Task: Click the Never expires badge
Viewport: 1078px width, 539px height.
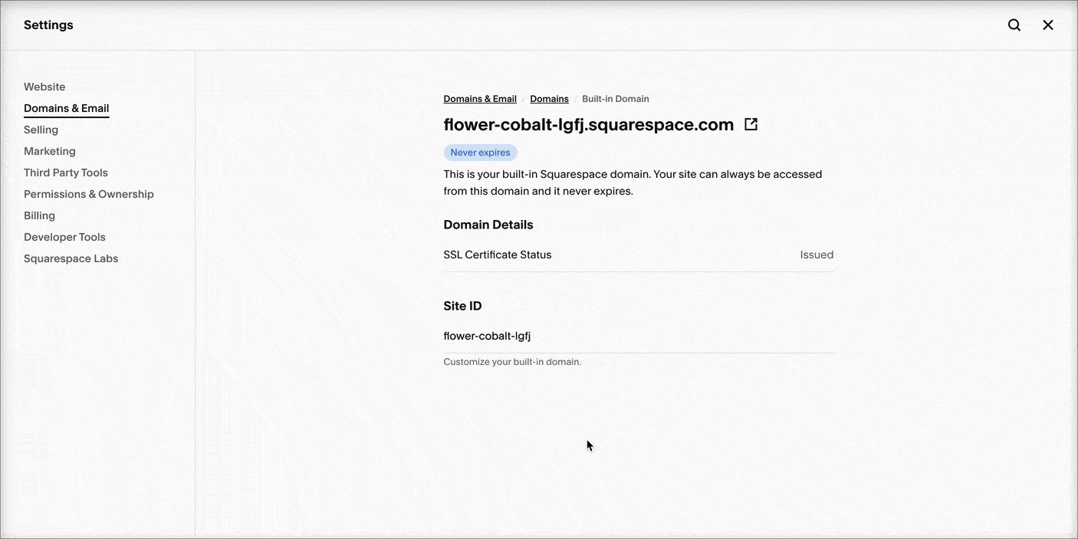Action: (x=480, y=153)
